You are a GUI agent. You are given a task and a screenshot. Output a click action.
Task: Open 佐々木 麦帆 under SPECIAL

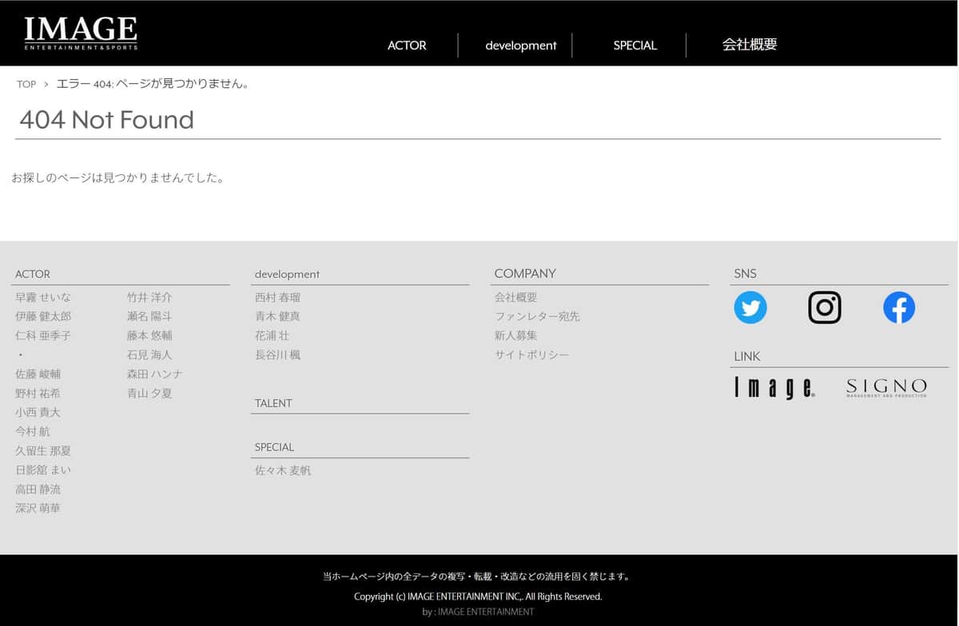(282, 469)
